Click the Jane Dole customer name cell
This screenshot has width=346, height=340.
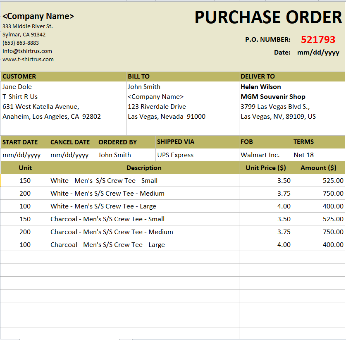[x=17, y=87]
